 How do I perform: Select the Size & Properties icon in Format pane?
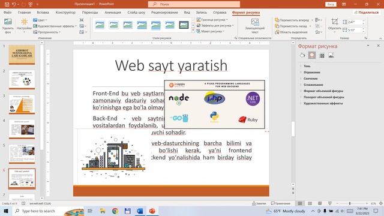(x=322, y=56)
